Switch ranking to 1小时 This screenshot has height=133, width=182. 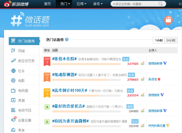[159, 40]
